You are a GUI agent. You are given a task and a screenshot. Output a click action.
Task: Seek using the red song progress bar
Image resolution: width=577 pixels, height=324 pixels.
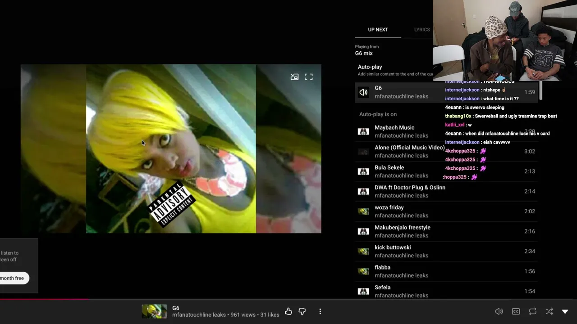pyautogui.click(x=288, y=299)
